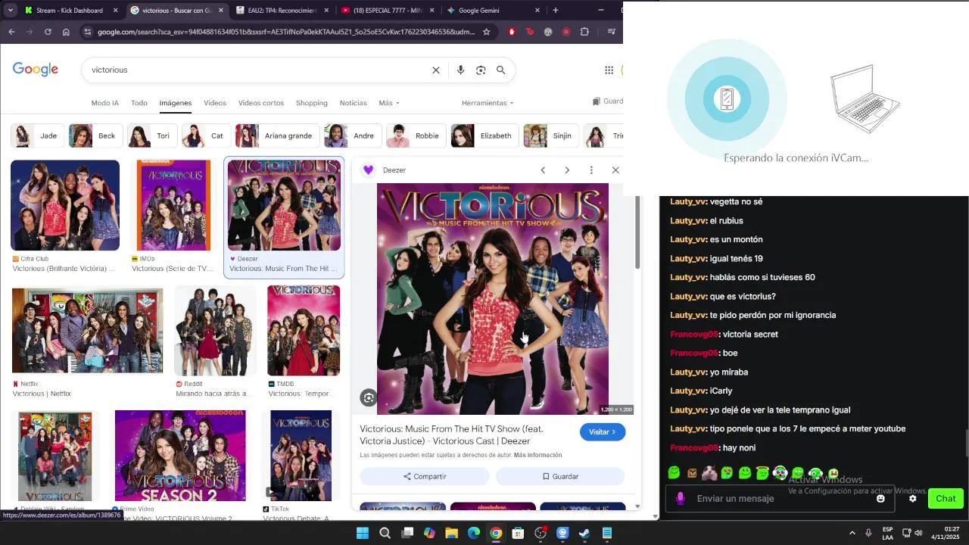Screen dimensions: 969x545
Task: Switch to the Google Gemini tab
Action: [492, 11]
